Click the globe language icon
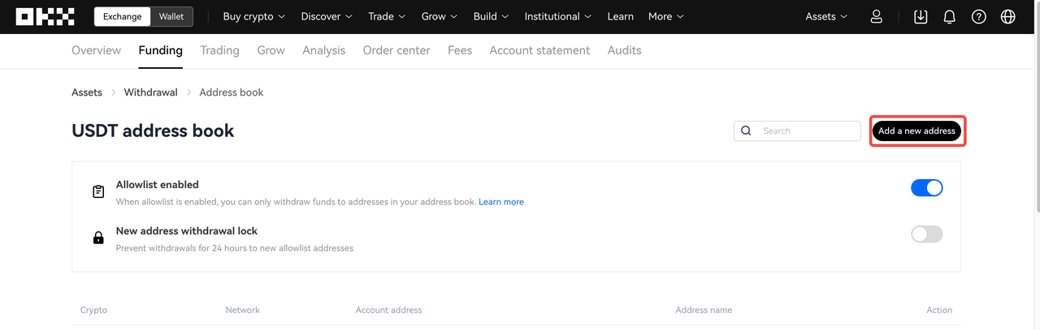 [x=1007, y=16]
